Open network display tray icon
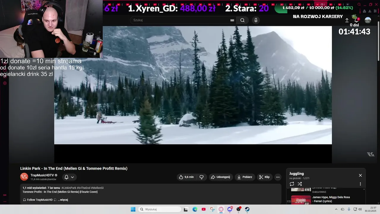 coord(355,209)
